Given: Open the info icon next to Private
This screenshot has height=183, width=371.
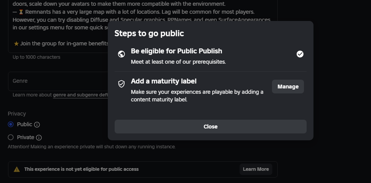Looking at the screenshot, I should click(x=39, y=138).
